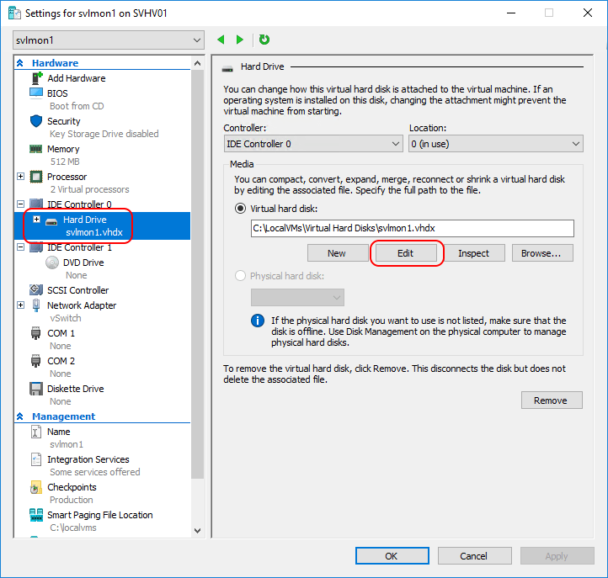Click the New button
This screenshot has width=608, height=578.
coord(338,253)
